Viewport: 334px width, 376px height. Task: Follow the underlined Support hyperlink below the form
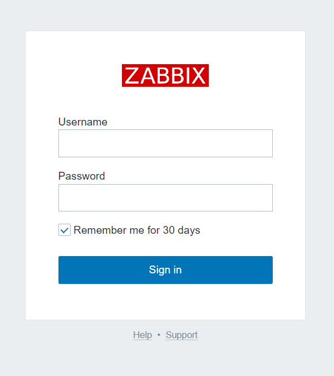181,335
